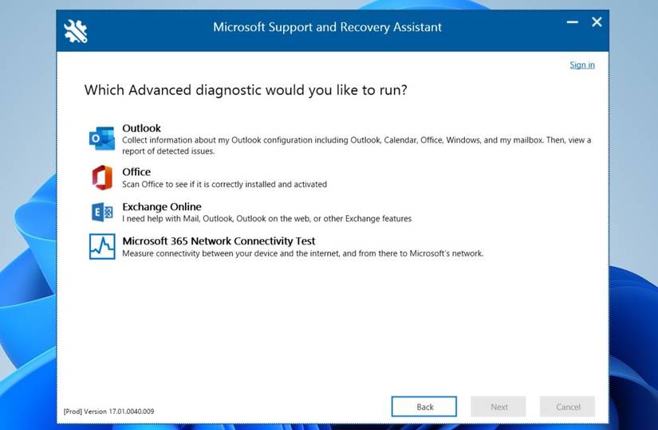The height and width of the screenshot is (430, 658).
Task: Click the Outlook configuration description text
Action: [x=357, y=146]
